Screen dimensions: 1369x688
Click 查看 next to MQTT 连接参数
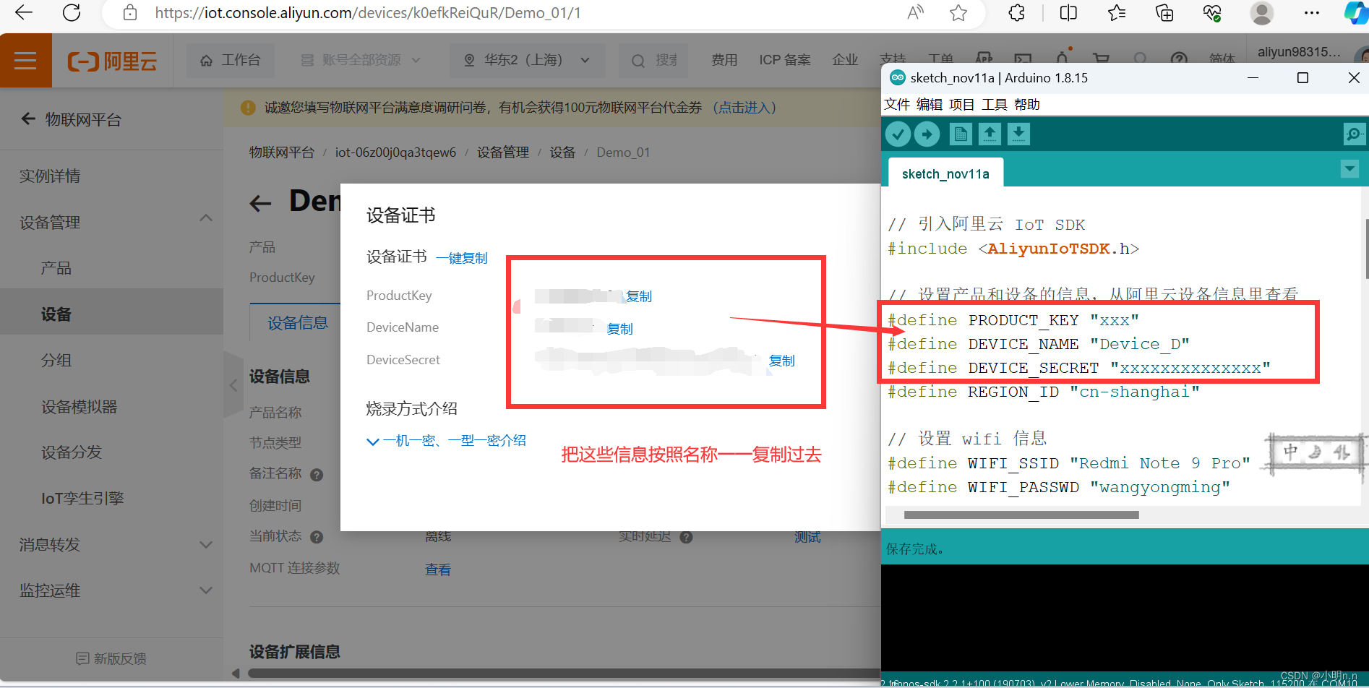tap(438, 569)
